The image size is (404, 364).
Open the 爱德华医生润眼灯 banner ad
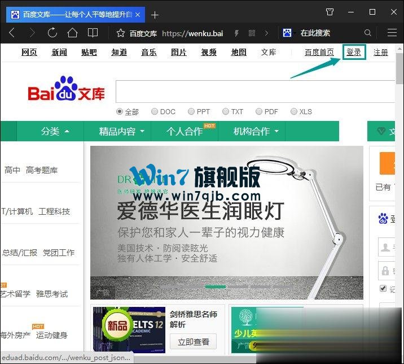point(227,223)
